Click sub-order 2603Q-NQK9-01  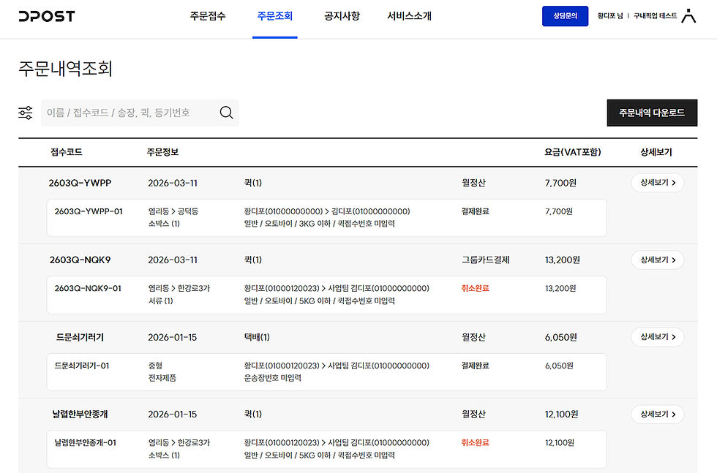[x=88, y=288]
